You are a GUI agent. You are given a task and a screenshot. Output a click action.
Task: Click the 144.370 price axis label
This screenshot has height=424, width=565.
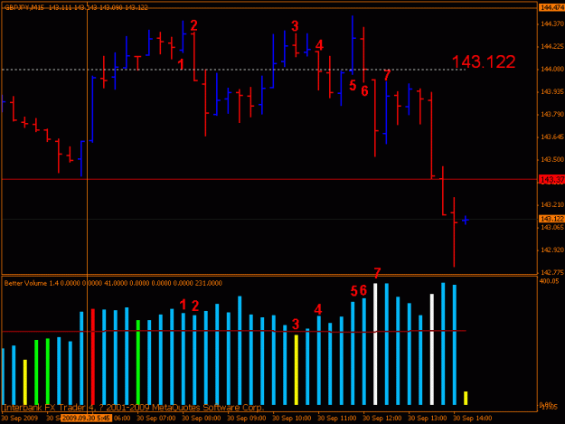[x=552, y=24]
